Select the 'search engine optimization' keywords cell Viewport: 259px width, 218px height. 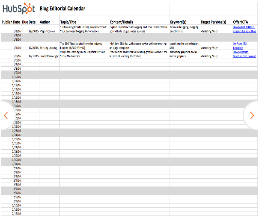point(184,46)
